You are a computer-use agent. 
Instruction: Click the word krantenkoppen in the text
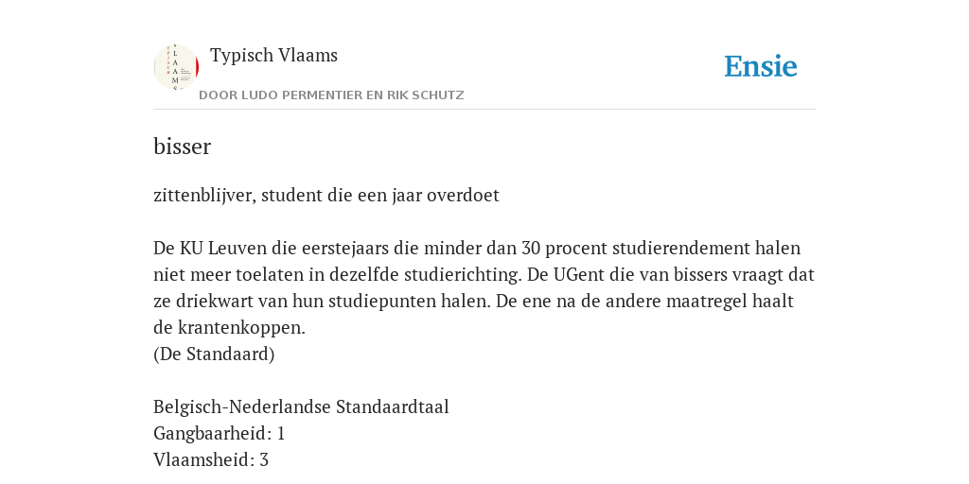[241, 328]
